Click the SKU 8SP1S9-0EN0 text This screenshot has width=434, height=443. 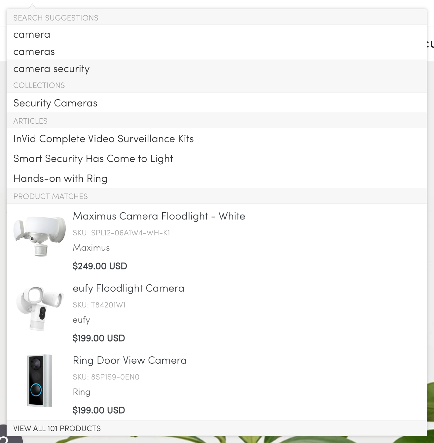coord(106,377)
